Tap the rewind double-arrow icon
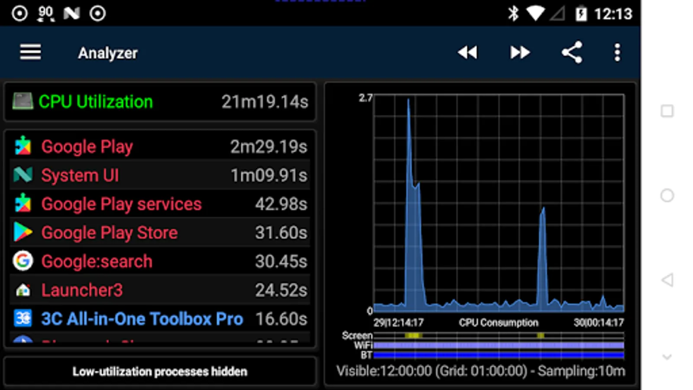693x390 pixels. 467,52
